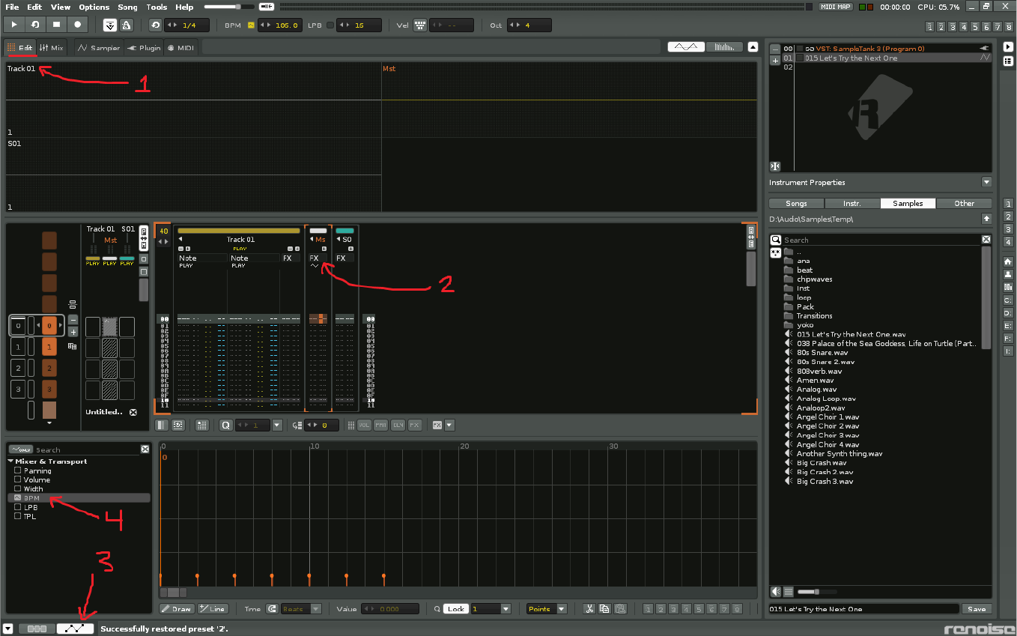Click the Record button in transport

[77, 25]
